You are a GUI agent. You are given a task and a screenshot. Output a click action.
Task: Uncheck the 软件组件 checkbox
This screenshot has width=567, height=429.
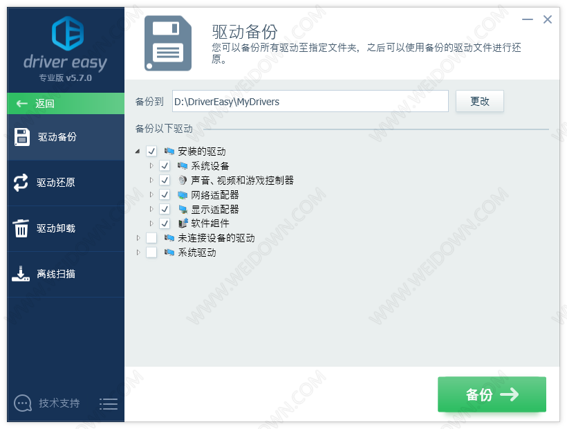pyautogui.click(x=165, y=223)
